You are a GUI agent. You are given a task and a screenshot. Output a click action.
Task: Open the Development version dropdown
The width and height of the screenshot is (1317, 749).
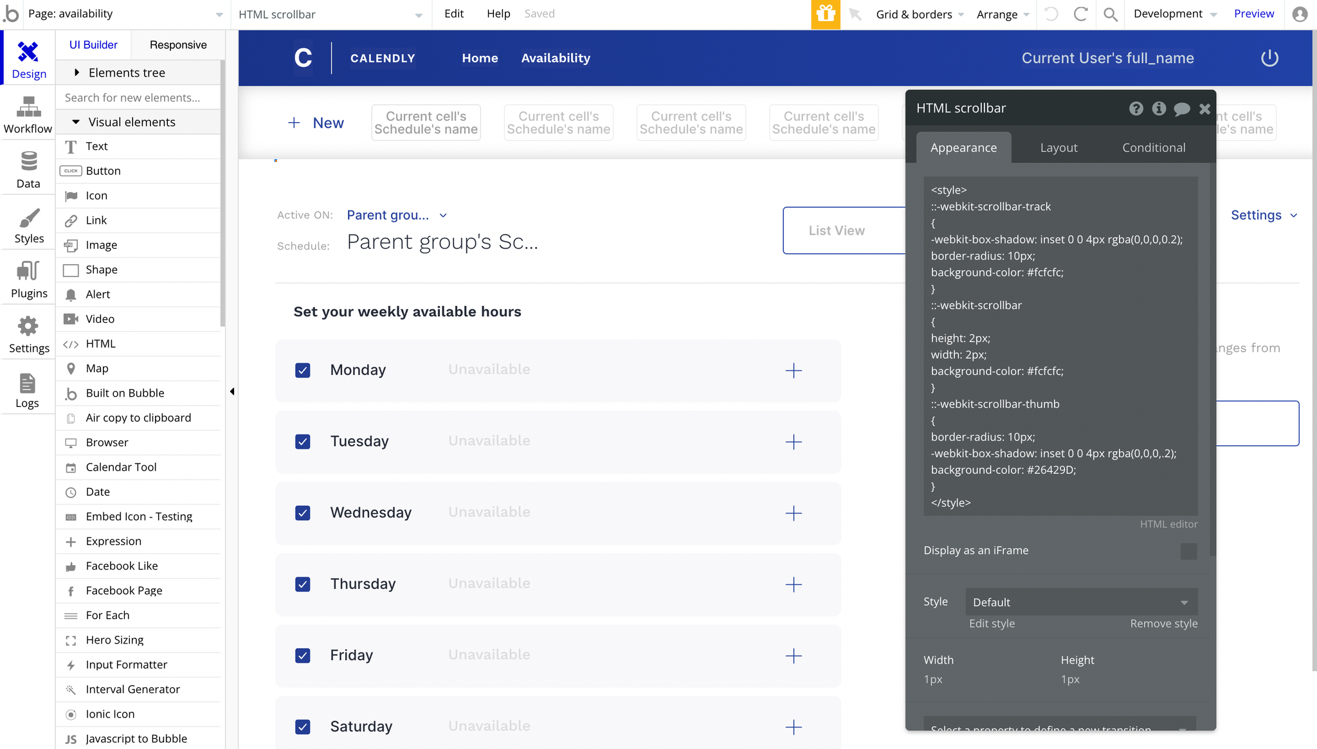pos(1175,14)
